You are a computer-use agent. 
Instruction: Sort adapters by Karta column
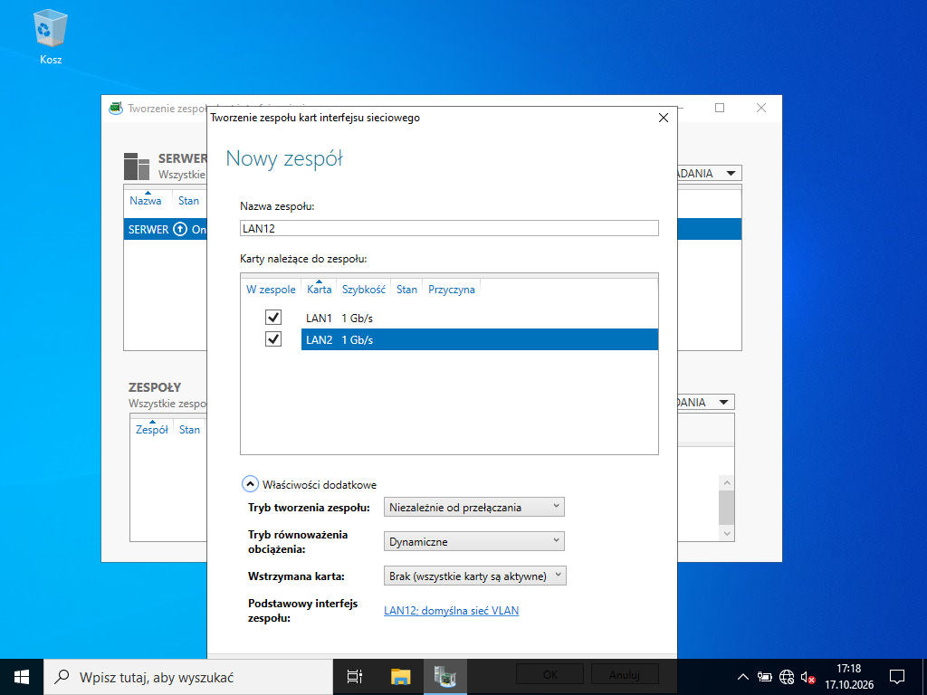click(x=320, y=289)
